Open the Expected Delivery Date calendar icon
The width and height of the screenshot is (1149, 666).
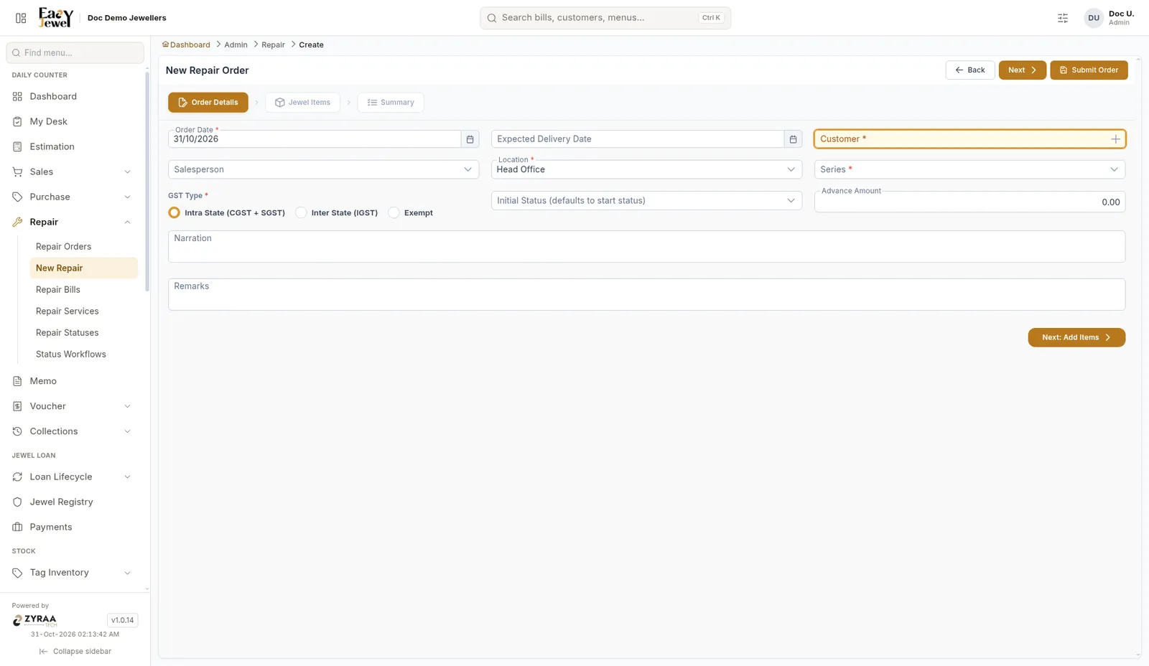[793, 139]
